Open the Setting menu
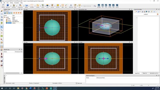This screenshot has height=90, width=160. point(11,3)
